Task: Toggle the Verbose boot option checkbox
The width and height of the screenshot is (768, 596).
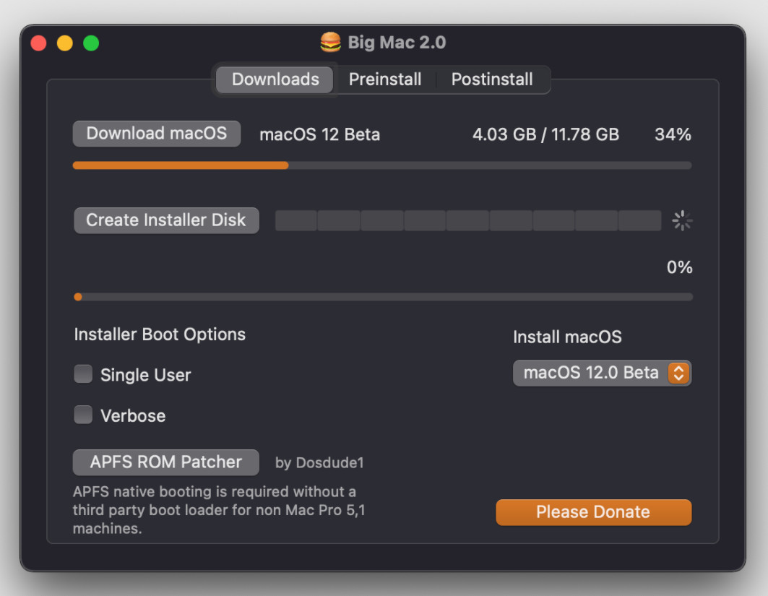Action: [x=83, y=415]
